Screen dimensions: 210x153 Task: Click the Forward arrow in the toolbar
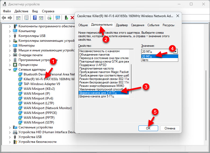(x=10, y=18)
